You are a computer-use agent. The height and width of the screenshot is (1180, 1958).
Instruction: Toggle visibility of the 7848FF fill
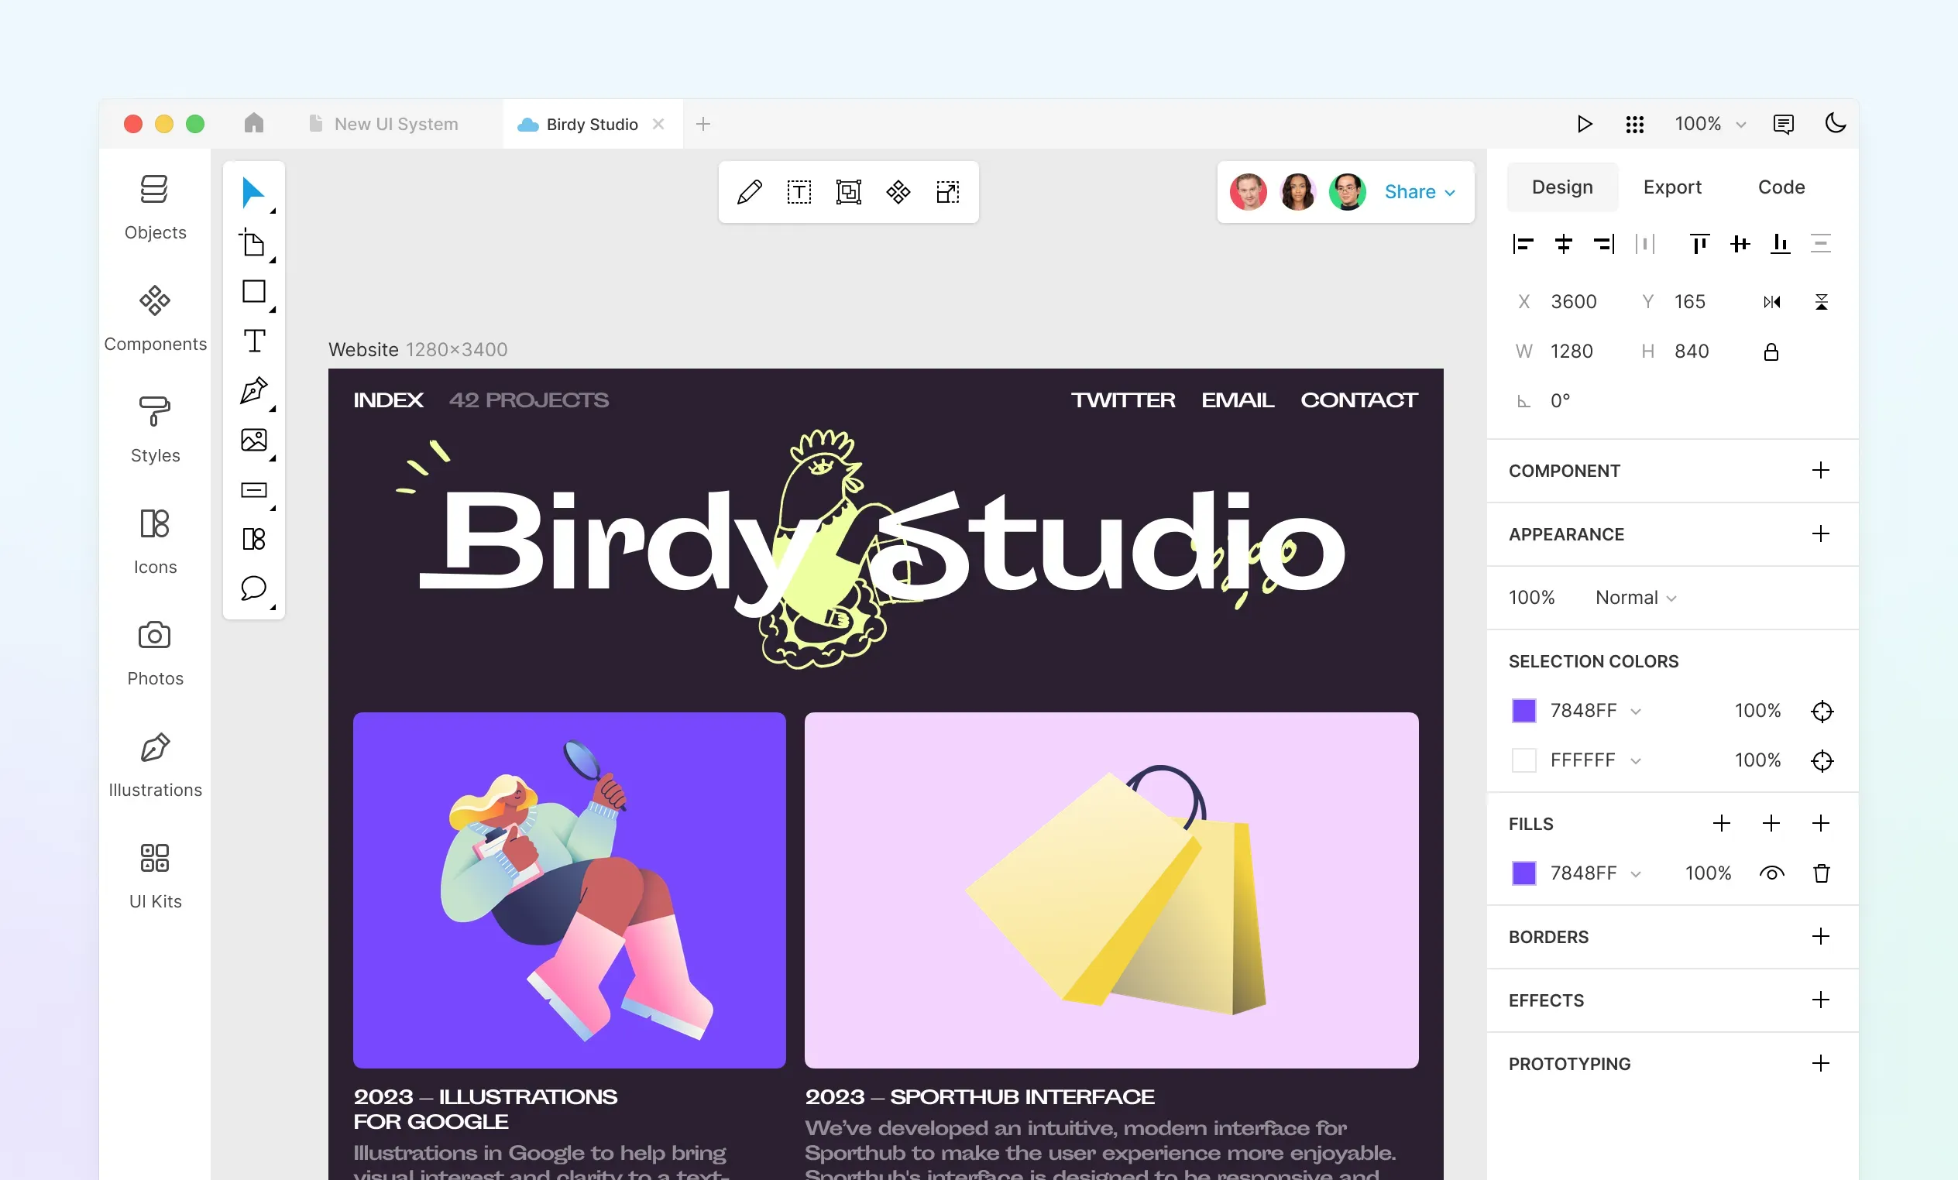(x=1771, y=873)
